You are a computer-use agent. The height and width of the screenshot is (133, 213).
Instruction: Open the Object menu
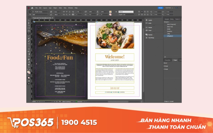click(55, 8)
